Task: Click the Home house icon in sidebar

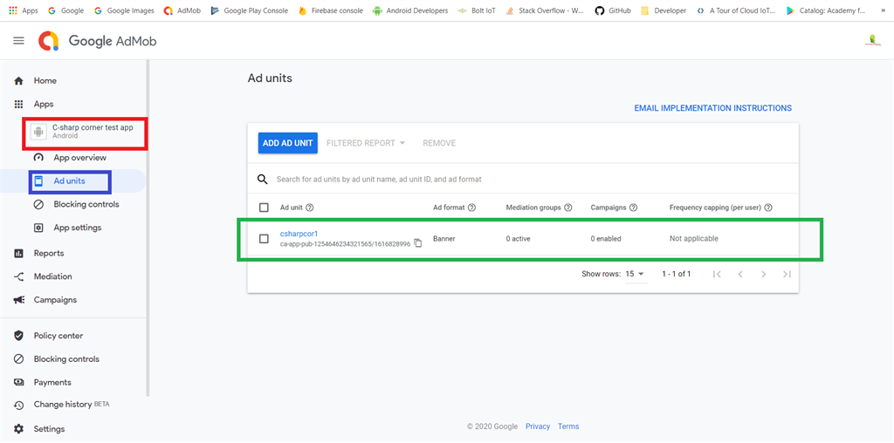Action: click(19, 81)
